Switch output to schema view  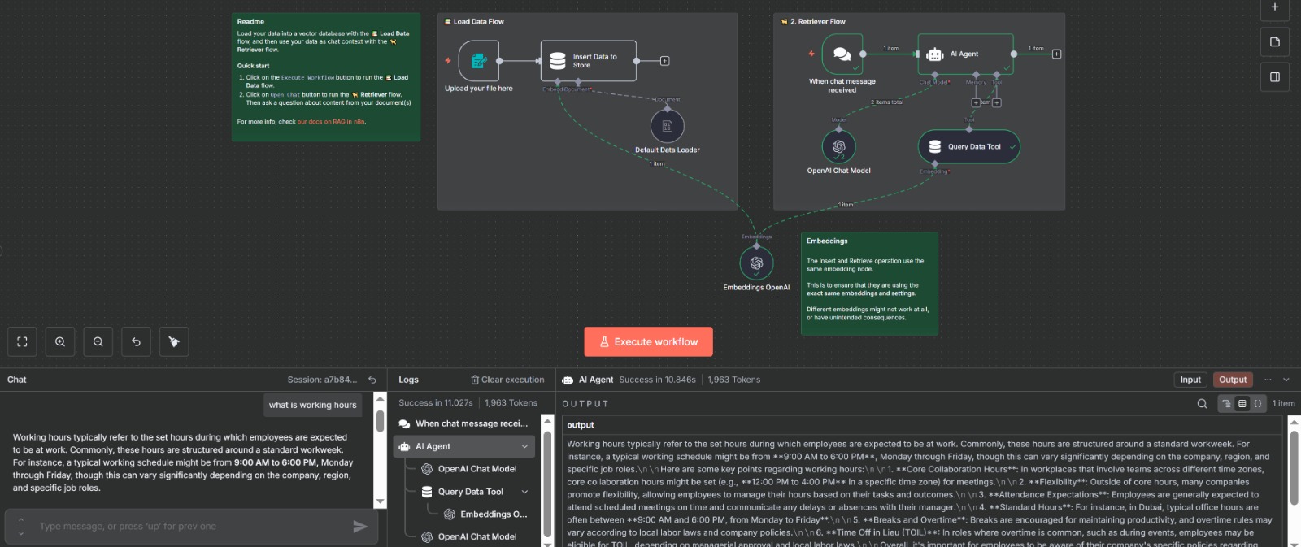[1226, 404]
